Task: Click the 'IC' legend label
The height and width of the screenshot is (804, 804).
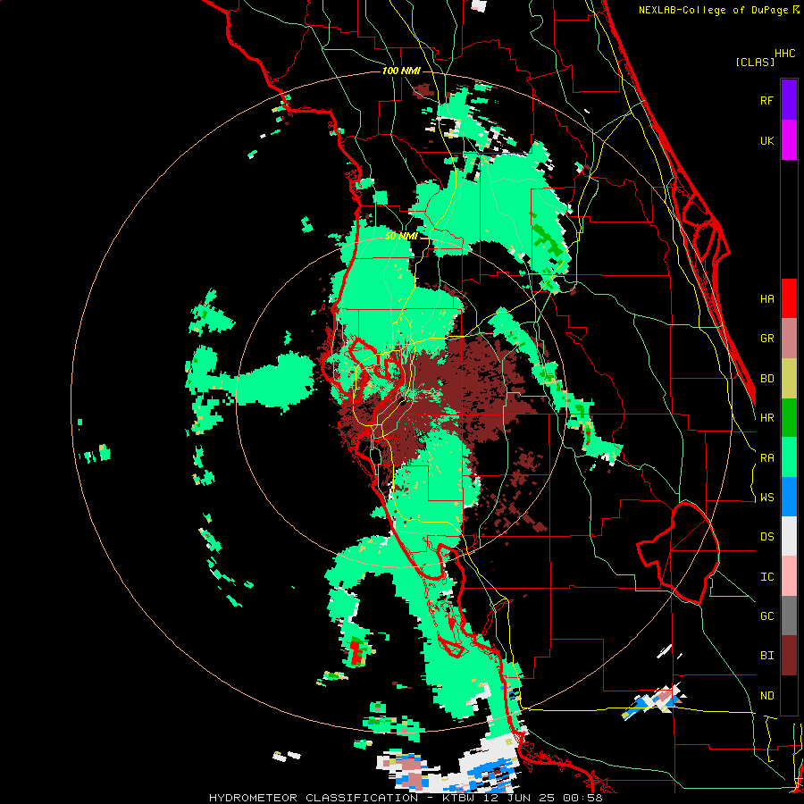Action: pos(766,577)
